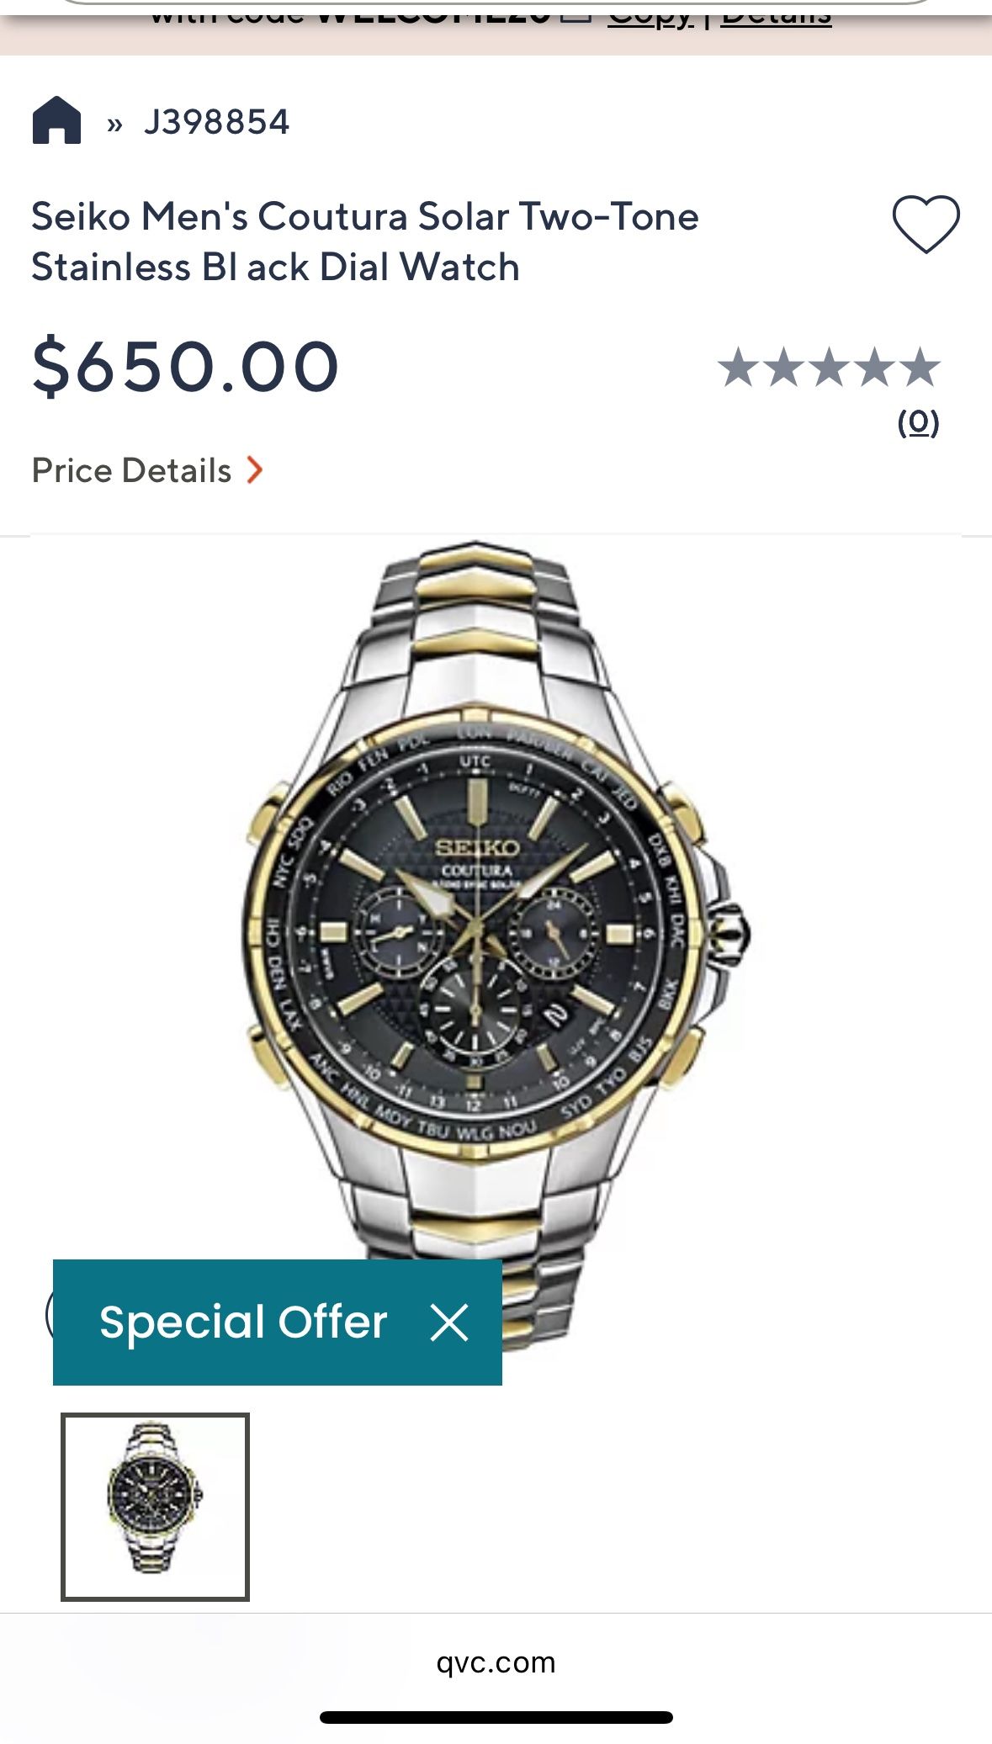Screen dimensions: 992x1744
Task: Click the five-star rating row
Action: click(829, 368)
